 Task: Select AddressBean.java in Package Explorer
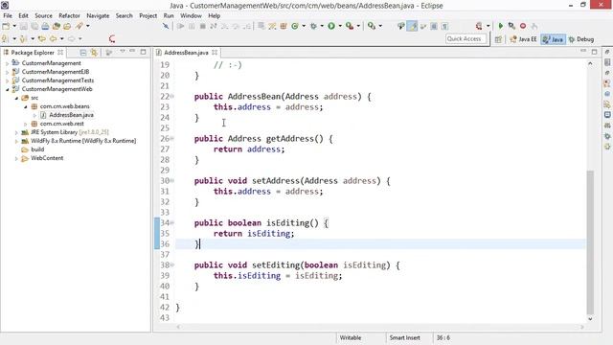pos(71,115)
